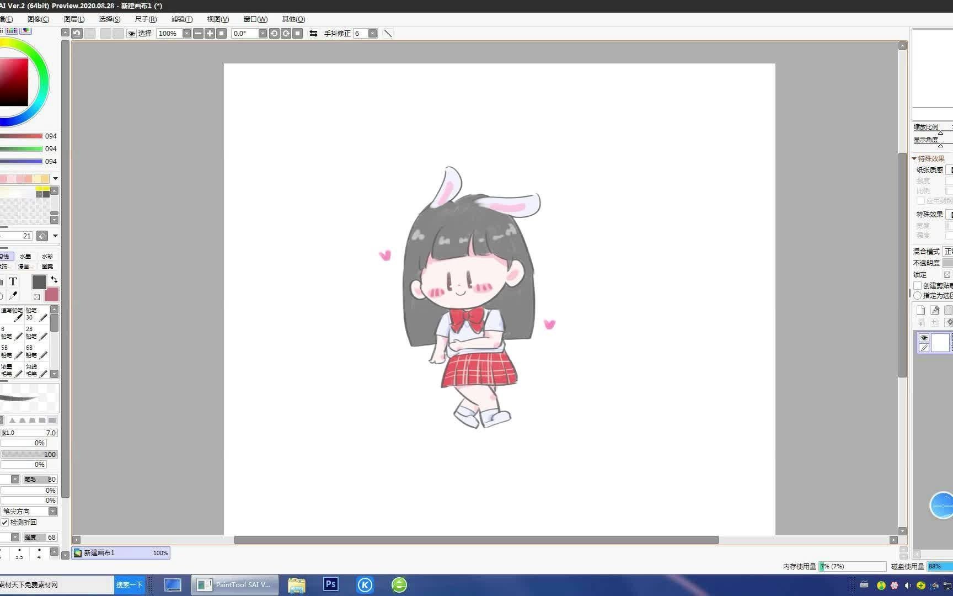Switch to the 水墨 brush group tab

click(25, 256)
